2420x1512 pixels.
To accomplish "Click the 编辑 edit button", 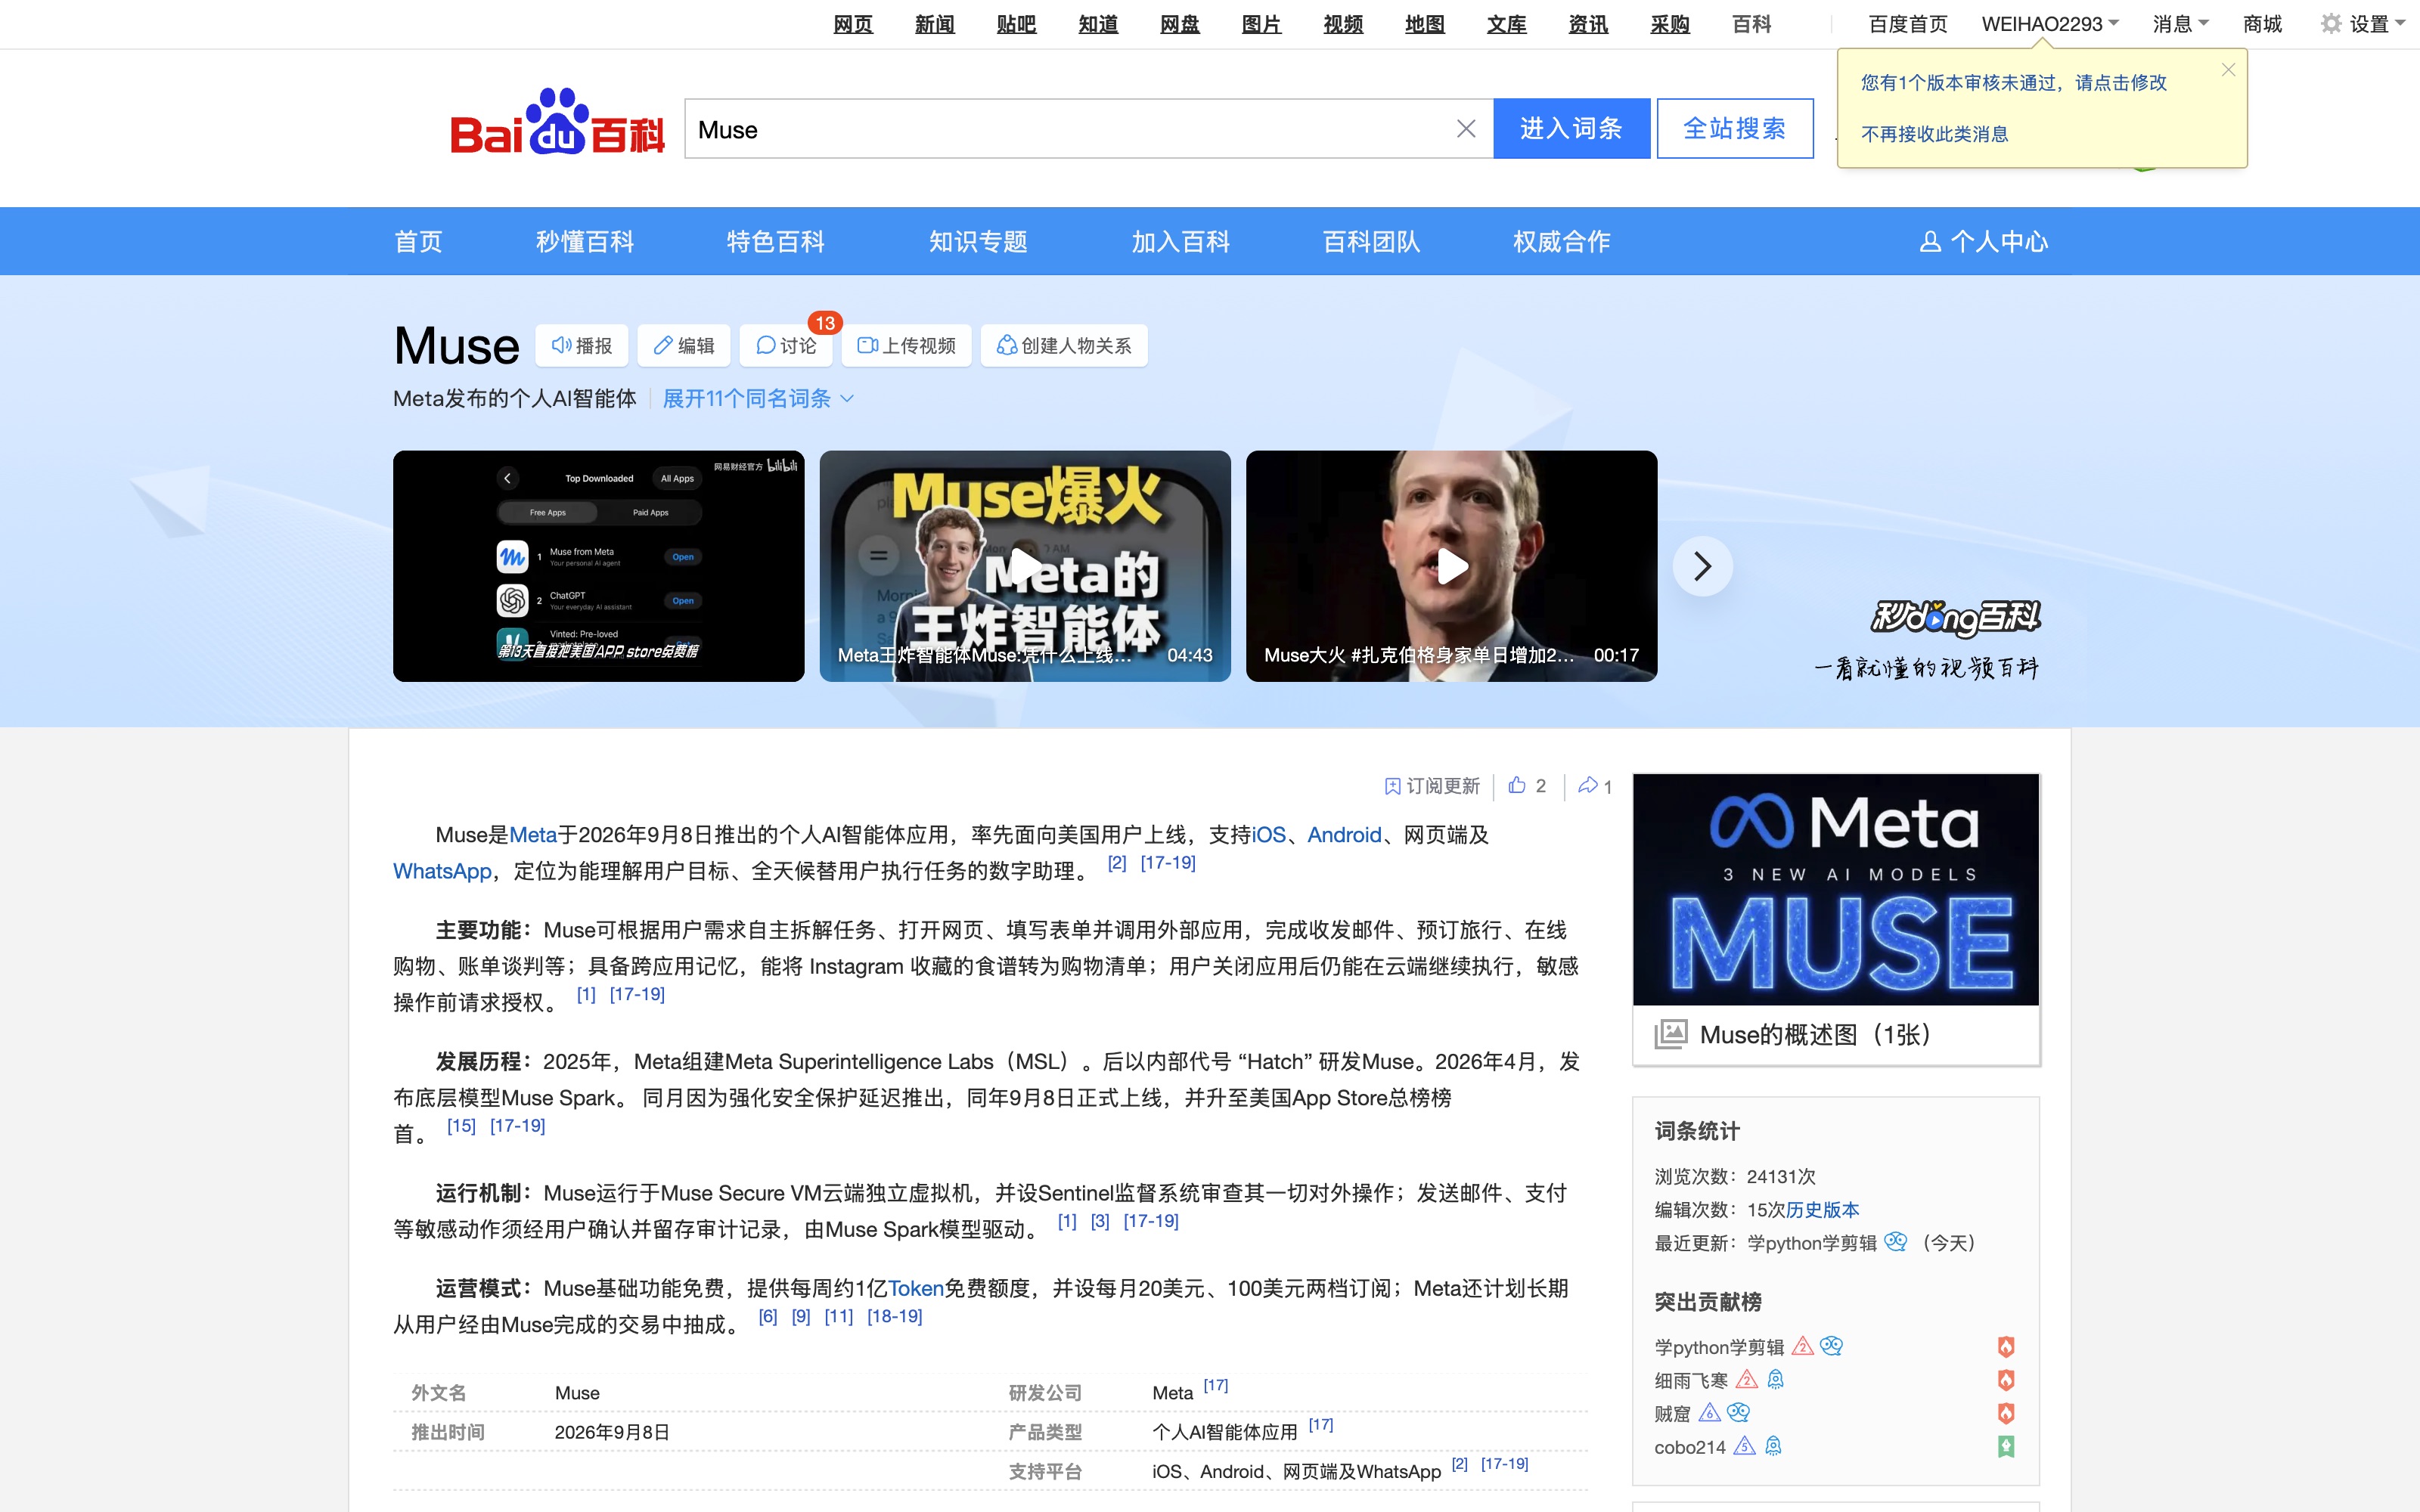I will pyautogui.click(x=684, y=346).
